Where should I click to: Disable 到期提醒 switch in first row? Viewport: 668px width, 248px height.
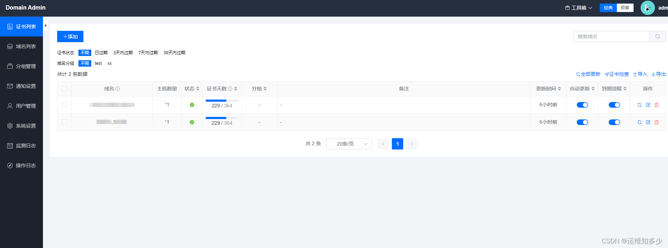click(614, 105)
